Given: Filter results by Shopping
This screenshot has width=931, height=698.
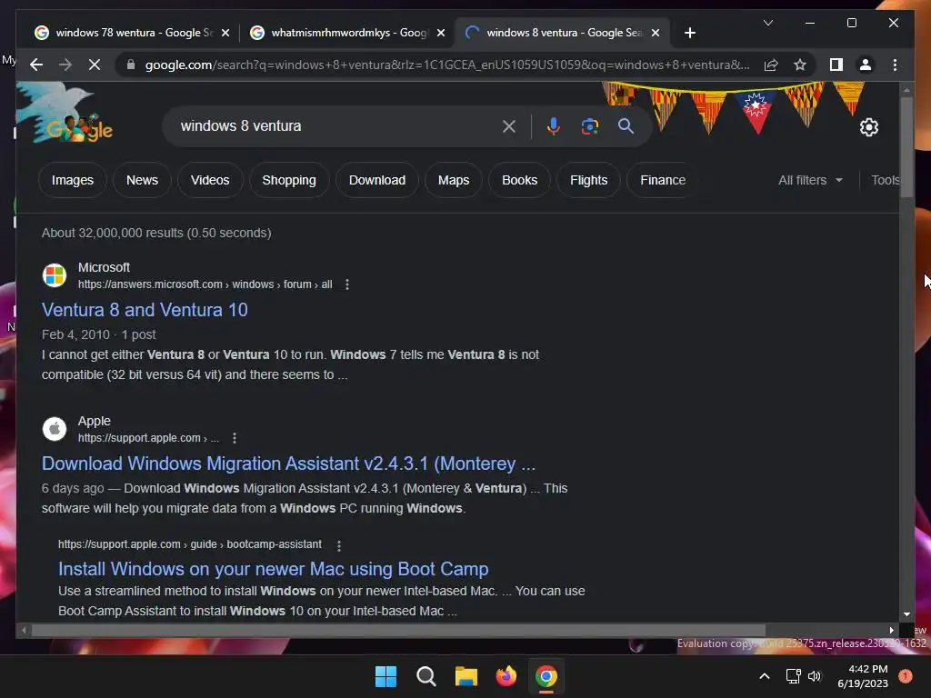Looking at the screenshot, I should pos(289,180).
